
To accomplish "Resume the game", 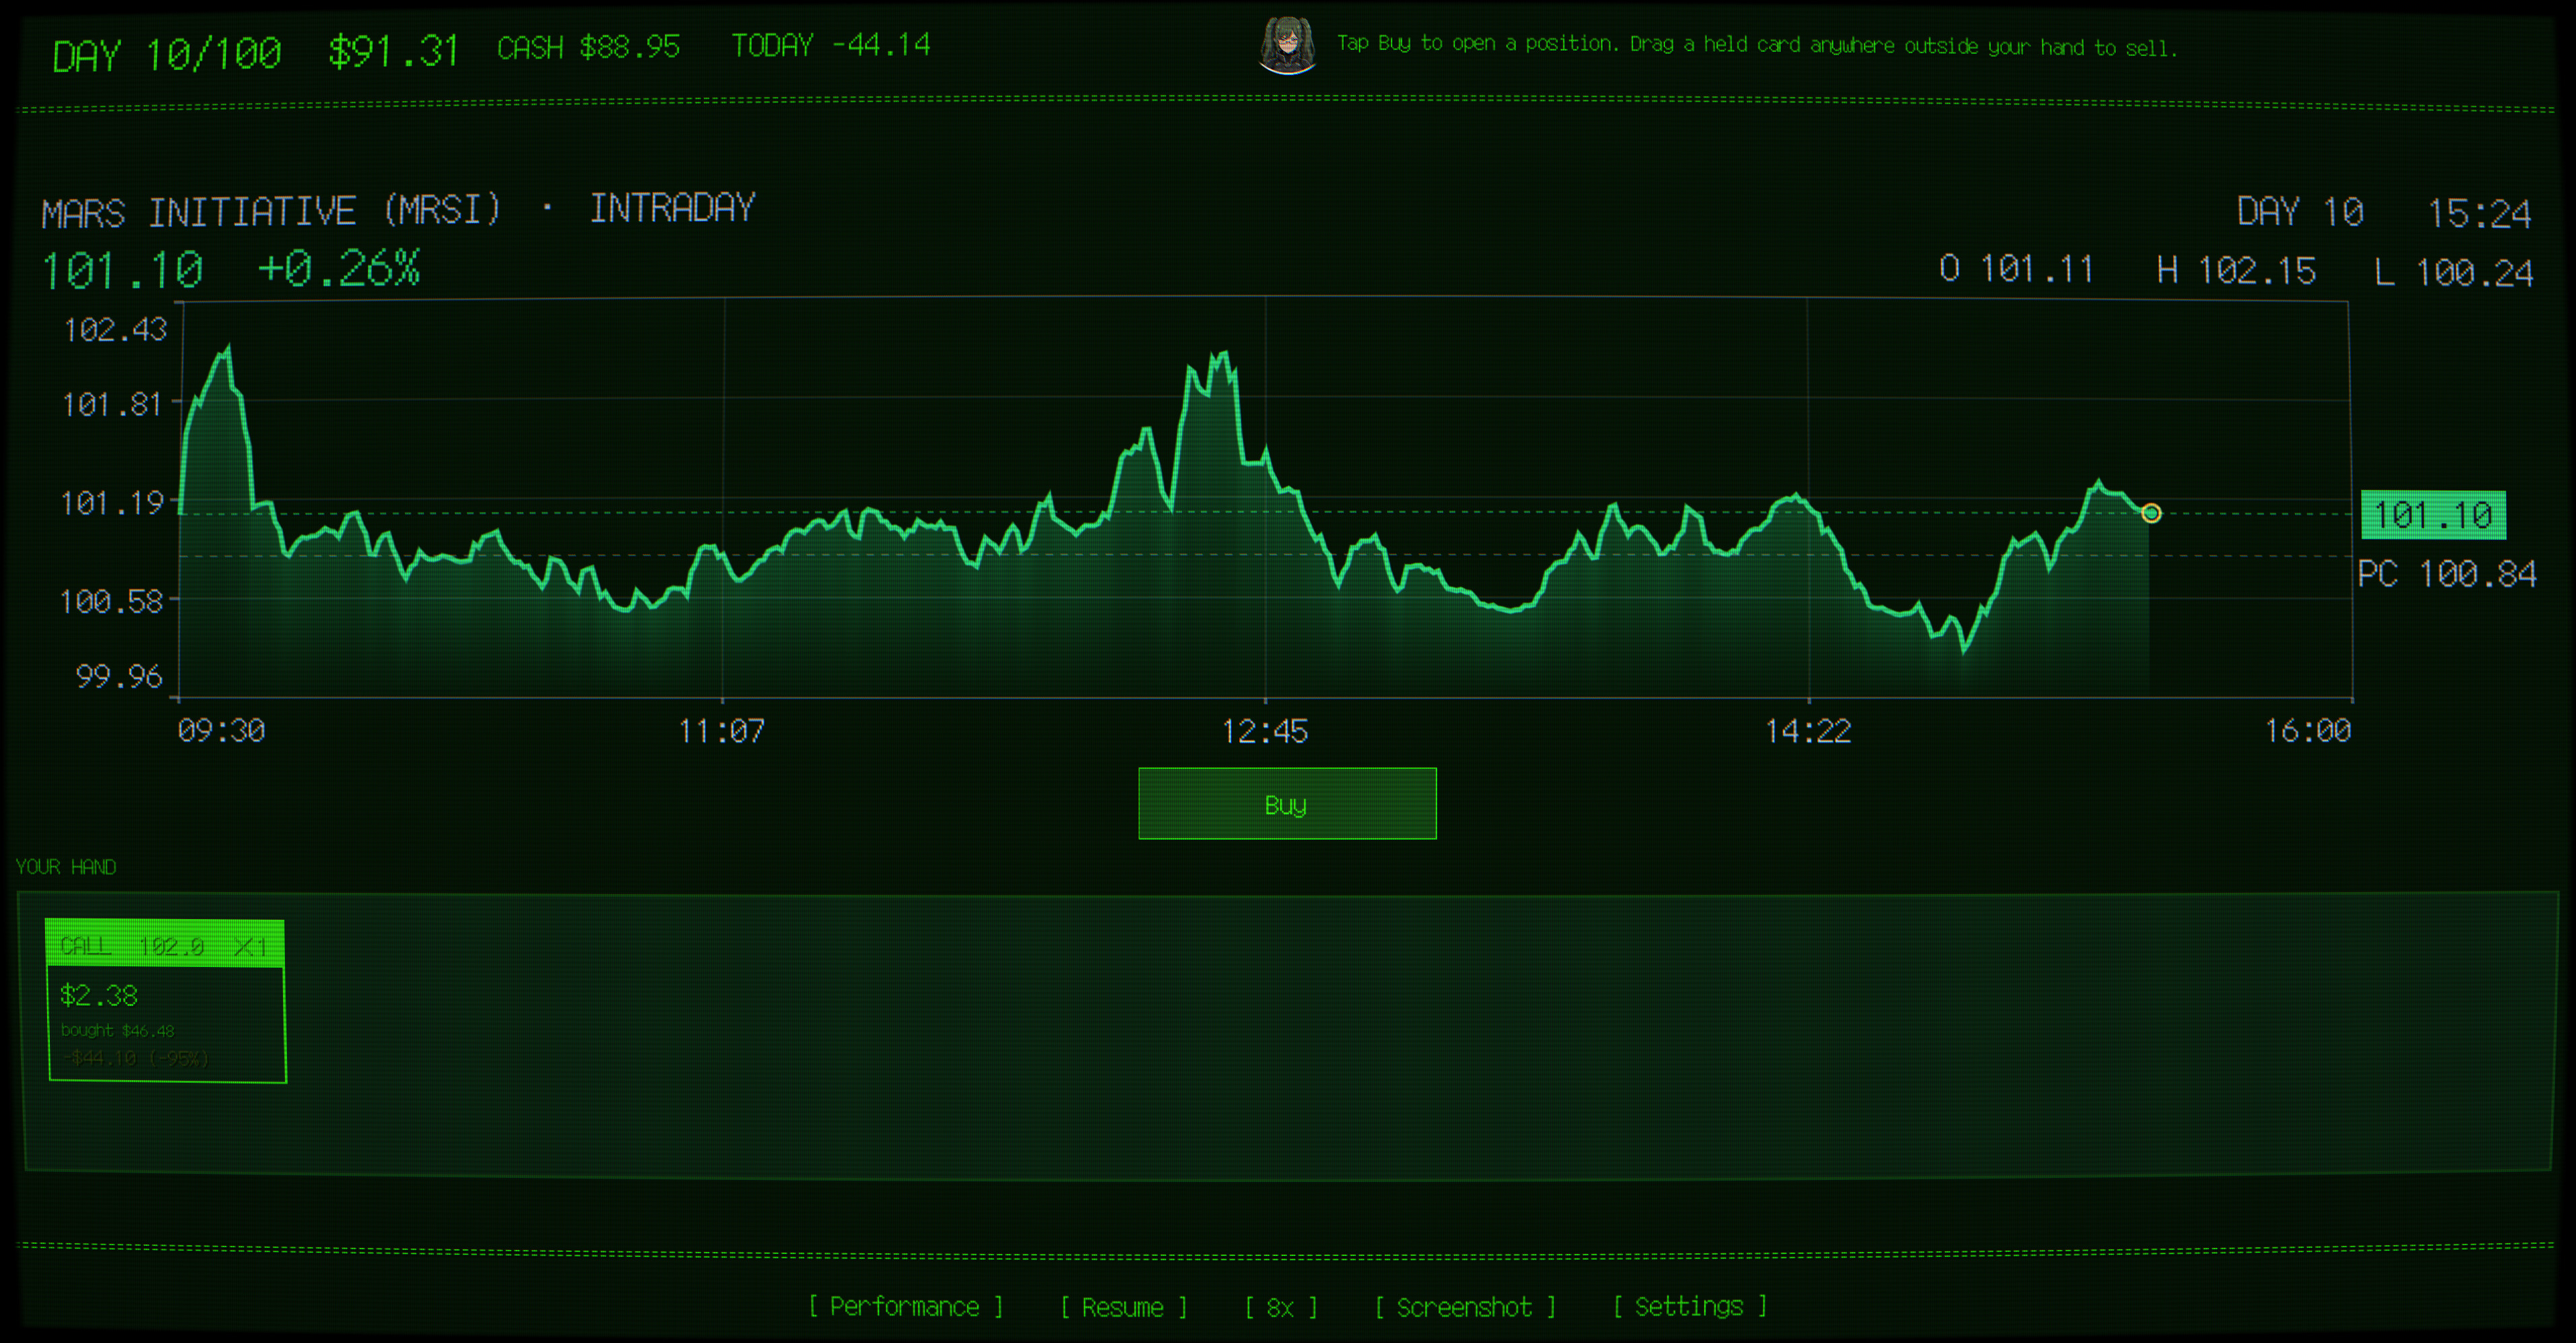I will pos(1123,1306).
